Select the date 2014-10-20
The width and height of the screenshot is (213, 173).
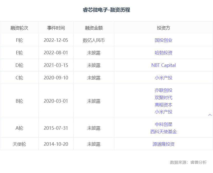click(x=56, y=144)
